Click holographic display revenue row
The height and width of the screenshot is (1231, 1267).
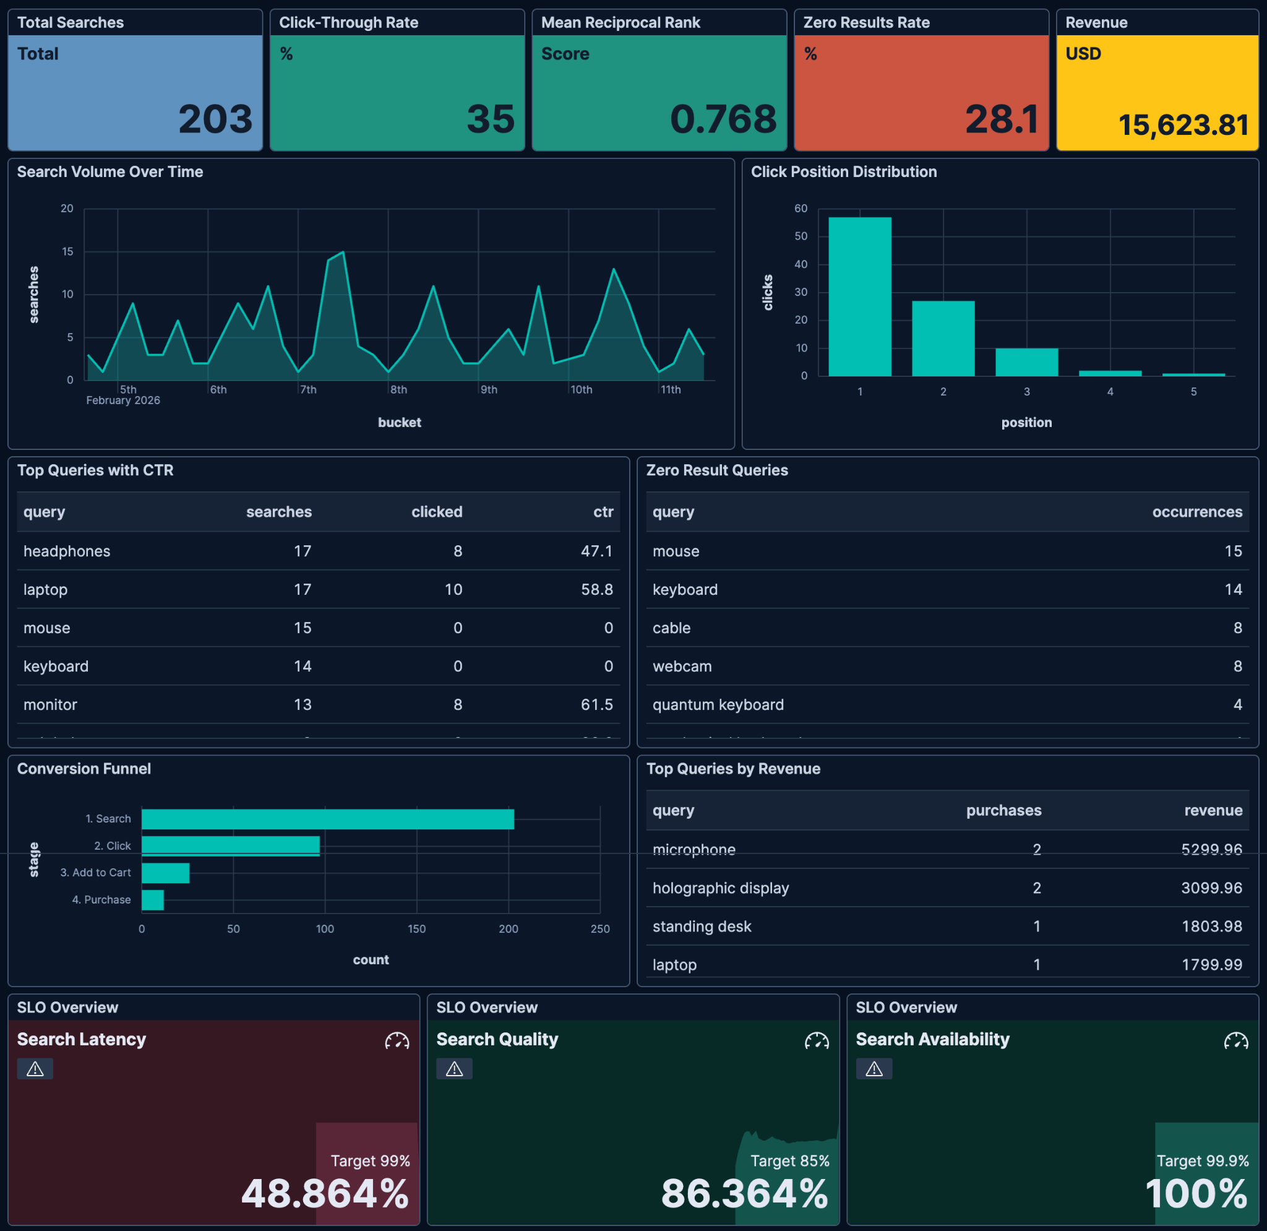[948, 888]
